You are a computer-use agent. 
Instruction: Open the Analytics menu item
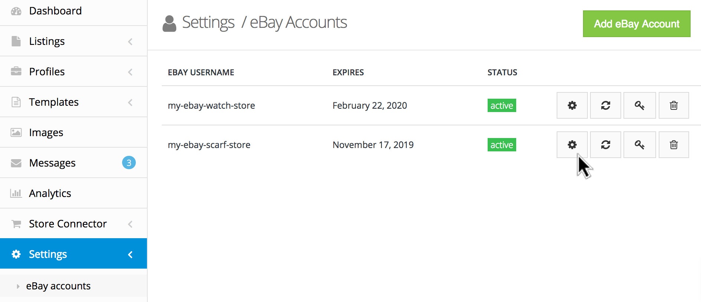click(50, 193)
